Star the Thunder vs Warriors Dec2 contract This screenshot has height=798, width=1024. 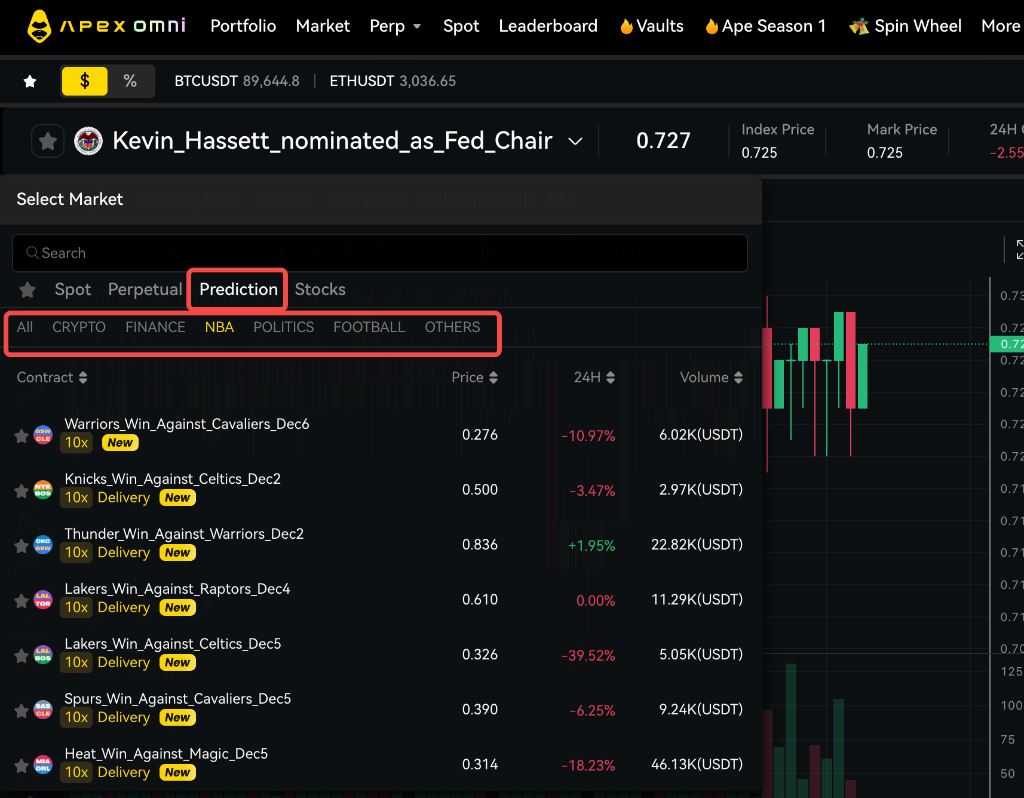pyautogui.click(x=22, y=546)
